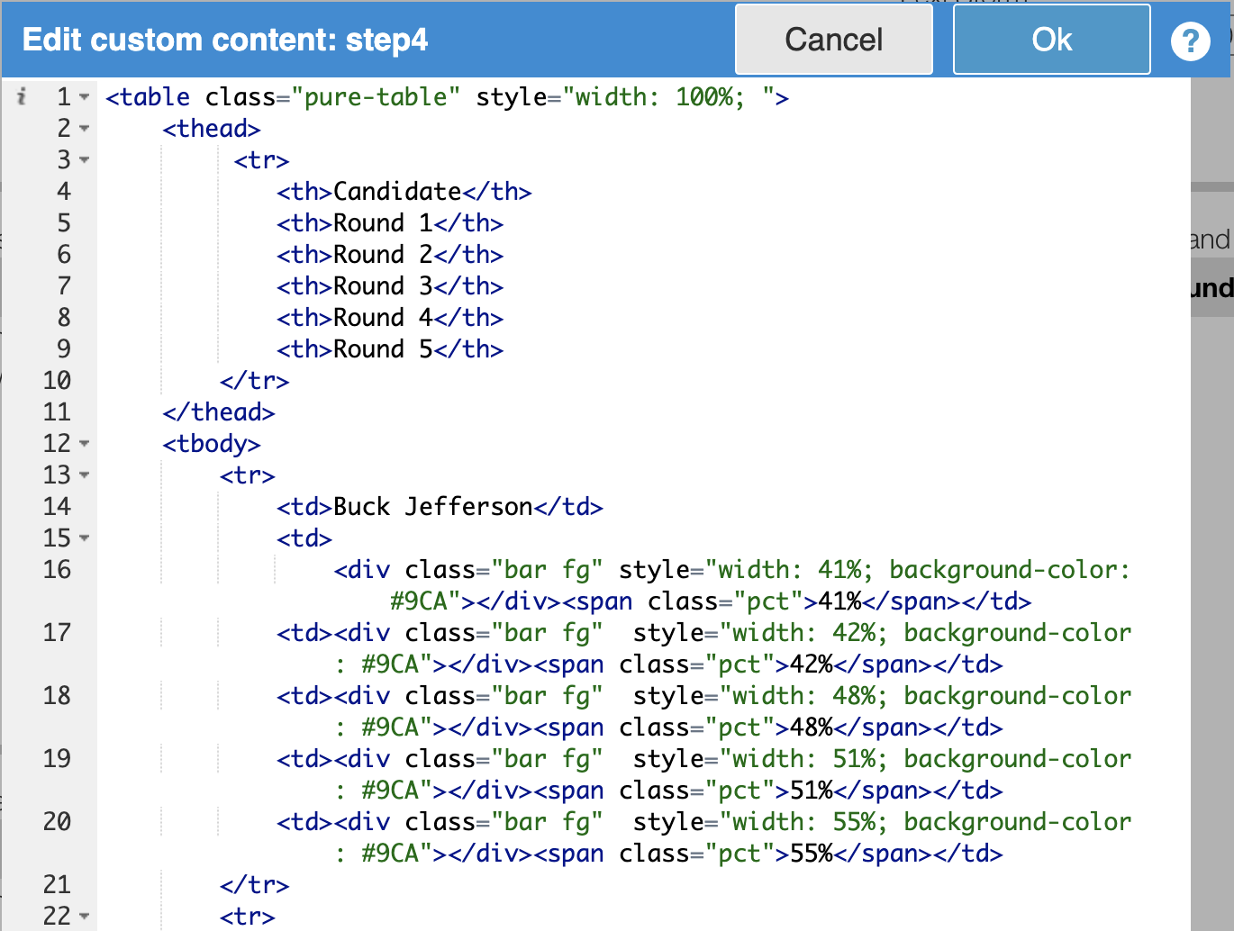Place cursor on the 55% span text
The width and height of the screenshot is (1234, 931).
coord(811,854)
